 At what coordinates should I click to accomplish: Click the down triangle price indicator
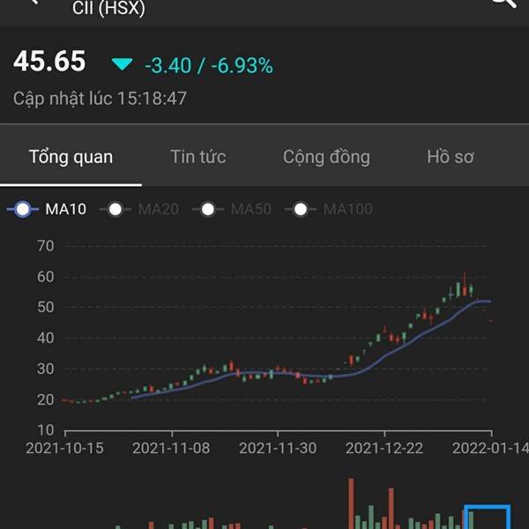[x=123, y=64]
